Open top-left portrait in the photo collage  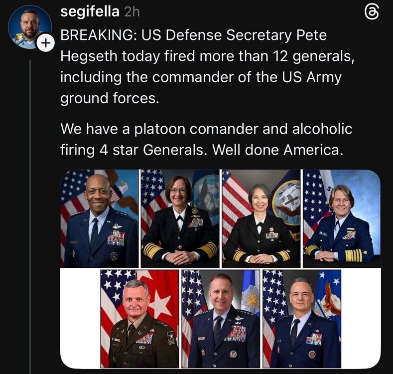point(100,218)
